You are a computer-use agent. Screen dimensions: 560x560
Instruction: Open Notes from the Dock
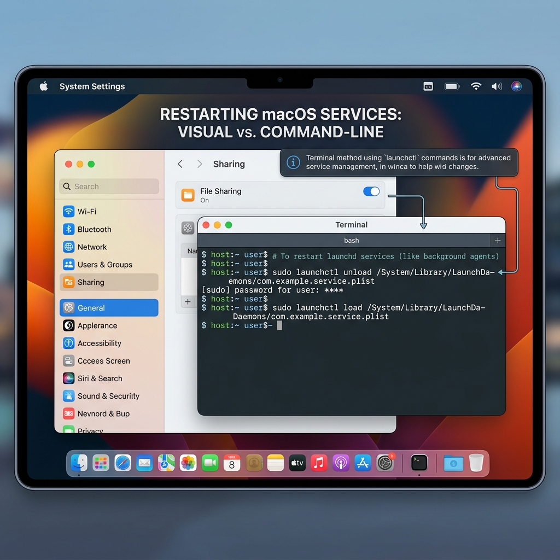pos(276,463)
